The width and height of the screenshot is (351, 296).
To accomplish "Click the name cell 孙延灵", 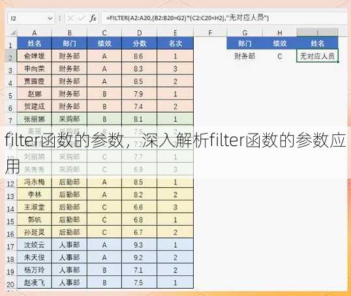I will pyautogui.click(x=35, y=232).
